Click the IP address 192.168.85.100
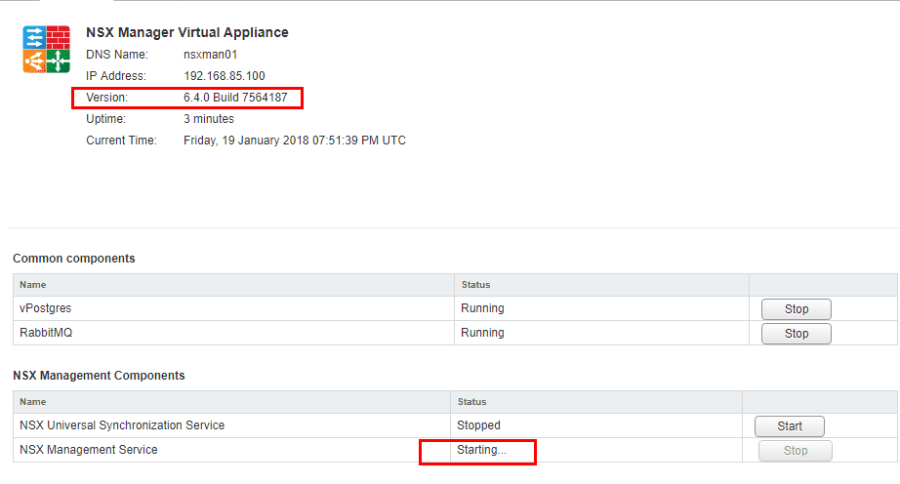 point(224,76)
